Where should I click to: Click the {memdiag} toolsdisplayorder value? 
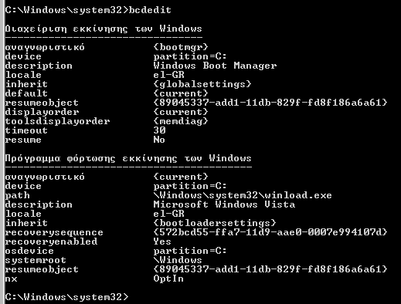point(181,121)
